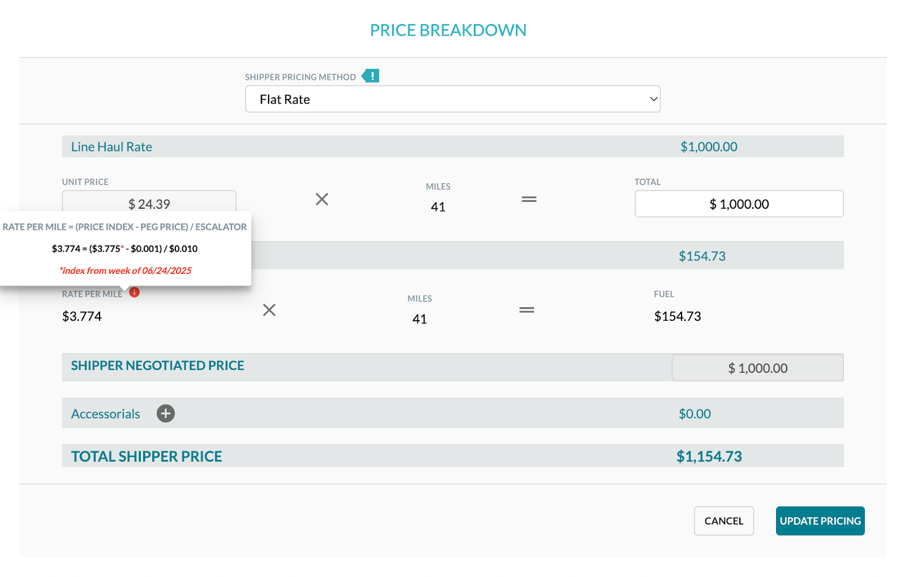The width and height of the screenshot is (905, 577).
Task: Click the red rate per mile info icon
Action: point(134,292)
